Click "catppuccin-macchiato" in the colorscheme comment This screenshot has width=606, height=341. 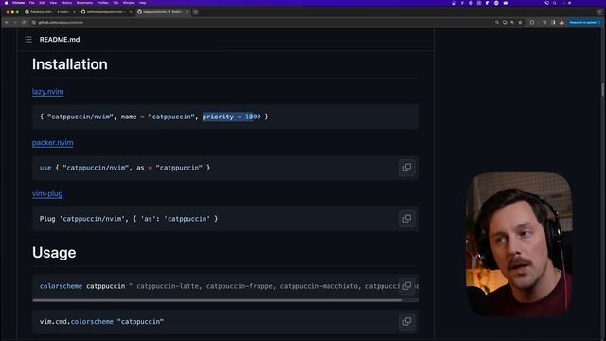[x=319, y=286]
